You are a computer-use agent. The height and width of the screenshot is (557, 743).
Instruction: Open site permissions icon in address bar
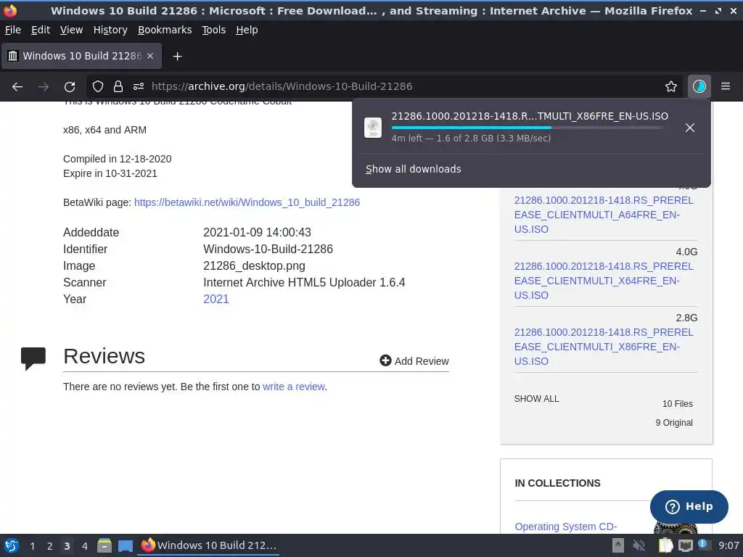pyautogui.click(x=139, y=86)
